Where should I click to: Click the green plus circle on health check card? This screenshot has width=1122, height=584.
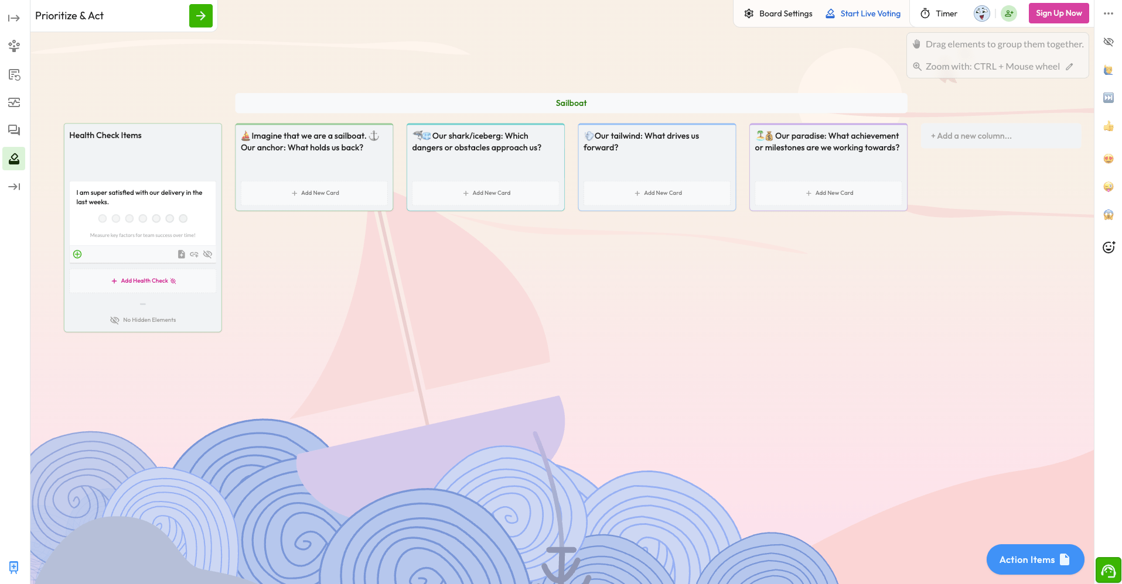click(x=77, y=254)
